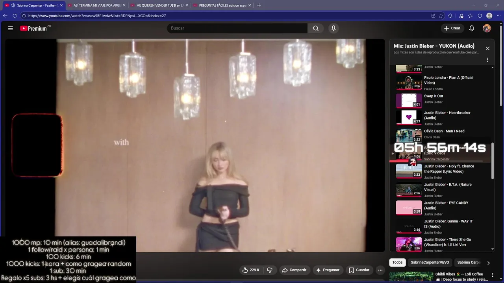The image size is (504, 283).
Task: Click the Mix: Justin Bieber - YUKON title
Action: pos(434,46)
